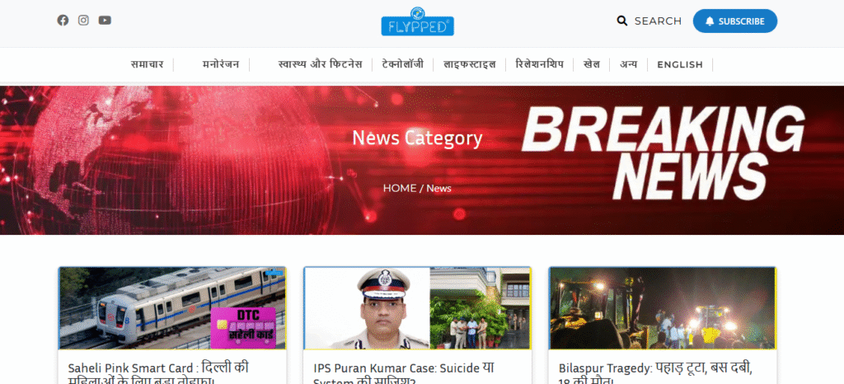The image size is (844, 384).
Task: Go to the लाइफस्टाइल section
Action: (470, 64)
